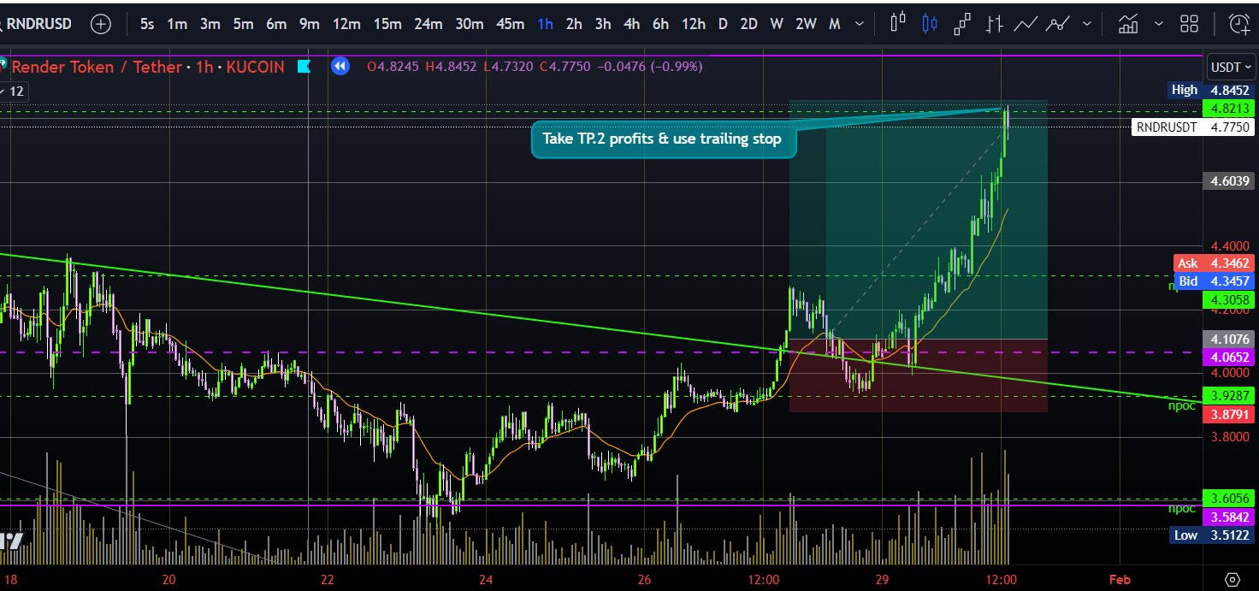Open the RNDRUSD symbol search
Viewport: 1259px width, 591px height.
40,24
